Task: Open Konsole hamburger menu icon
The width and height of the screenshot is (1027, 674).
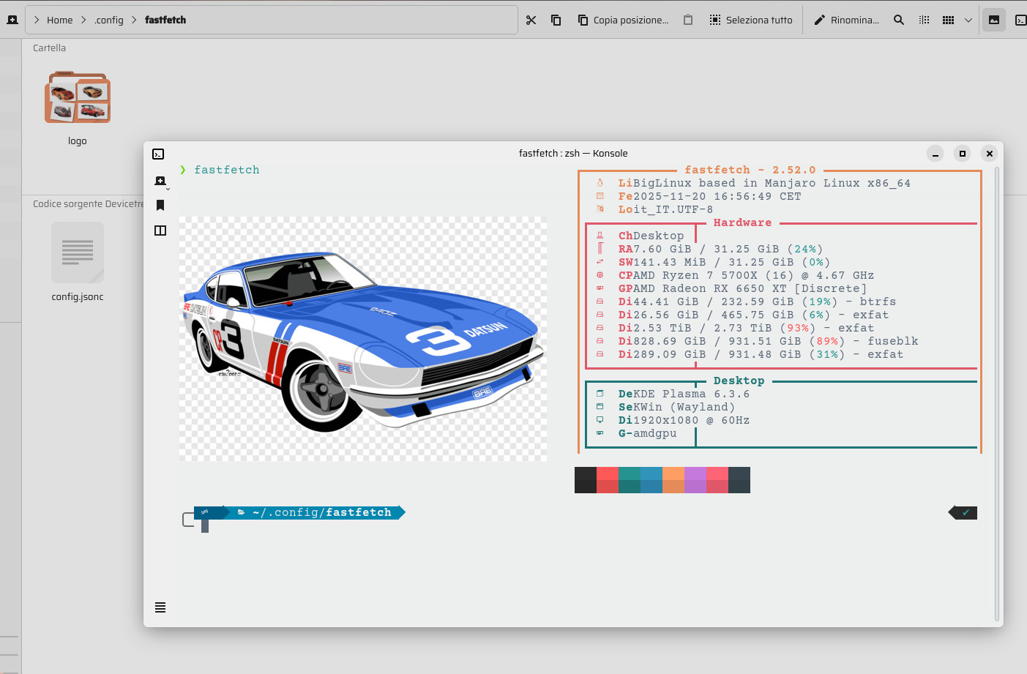Action: [160, 607]
